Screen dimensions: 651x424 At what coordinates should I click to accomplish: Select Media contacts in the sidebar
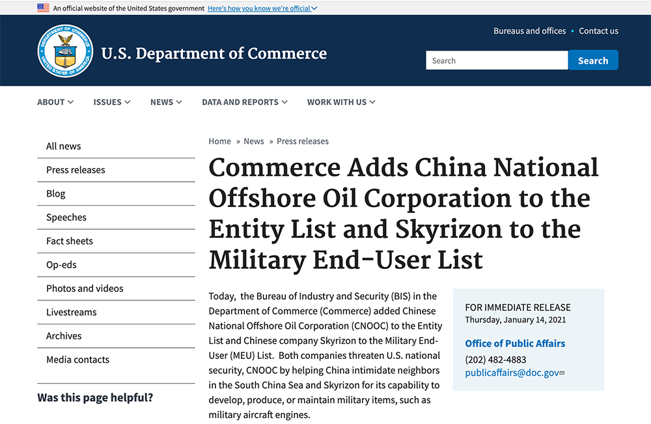pyautogui.click(x=117, y=360)
